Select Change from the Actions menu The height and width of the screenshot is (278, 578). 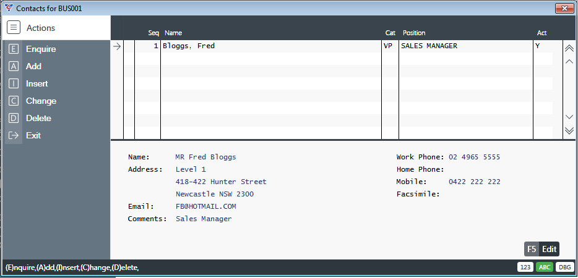click(x=41, y=101)
